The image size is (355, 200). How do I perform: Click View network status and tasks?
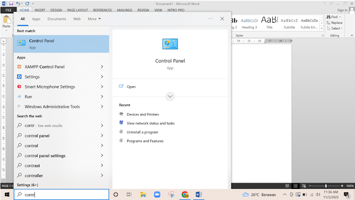point(150,123)
